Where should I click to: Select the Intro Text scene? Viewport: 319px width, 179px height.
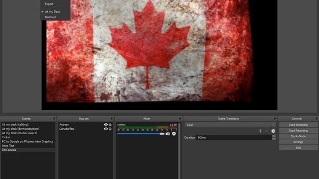28,146
